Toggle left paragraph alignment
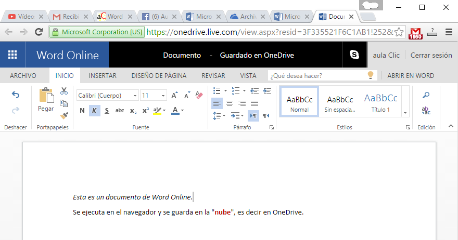 tap(217, 103)
